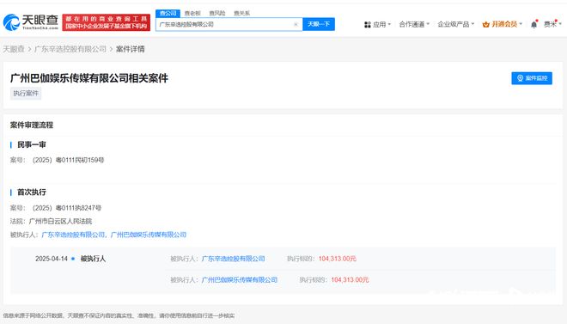Screen dimensions: 567x324
Task: Click into the company search input field
Action: 224,24
